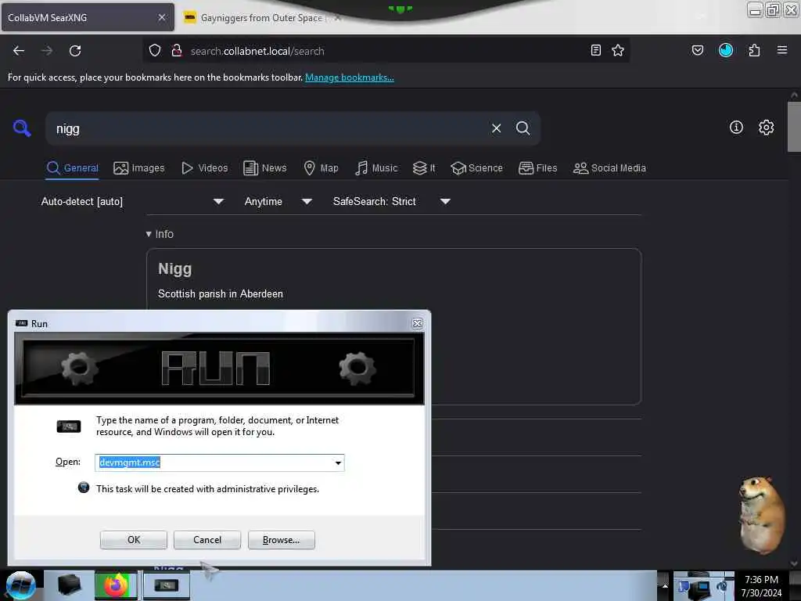Select the Run dialog taskbar button
The height and width of the screenshot is (601, 801).
(167, 585)
